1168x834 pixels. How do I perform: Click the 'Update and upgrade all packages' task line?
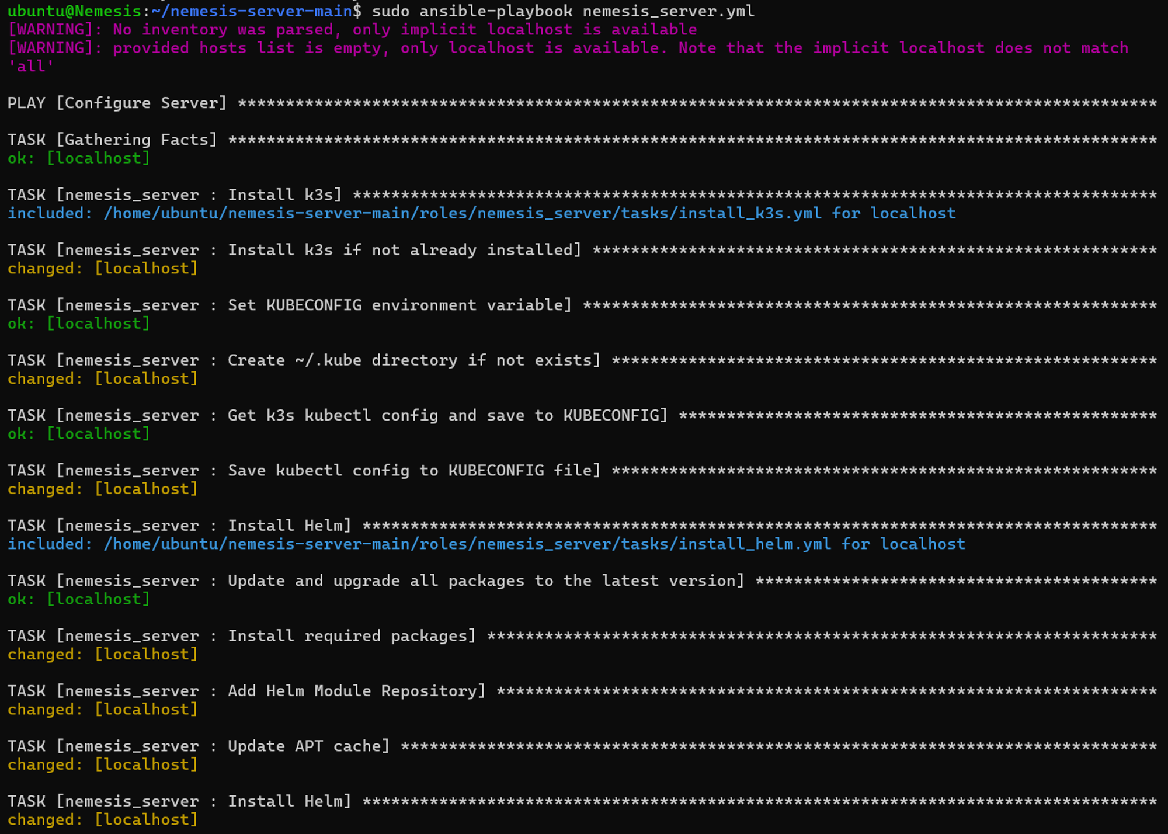tap(582, 581)
